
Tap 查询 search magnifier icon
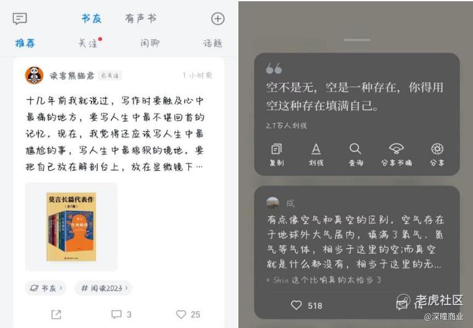click(x=355, y=149)
